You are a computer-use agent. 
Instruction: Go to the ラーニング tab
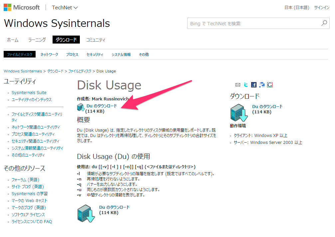click(37, 40)
